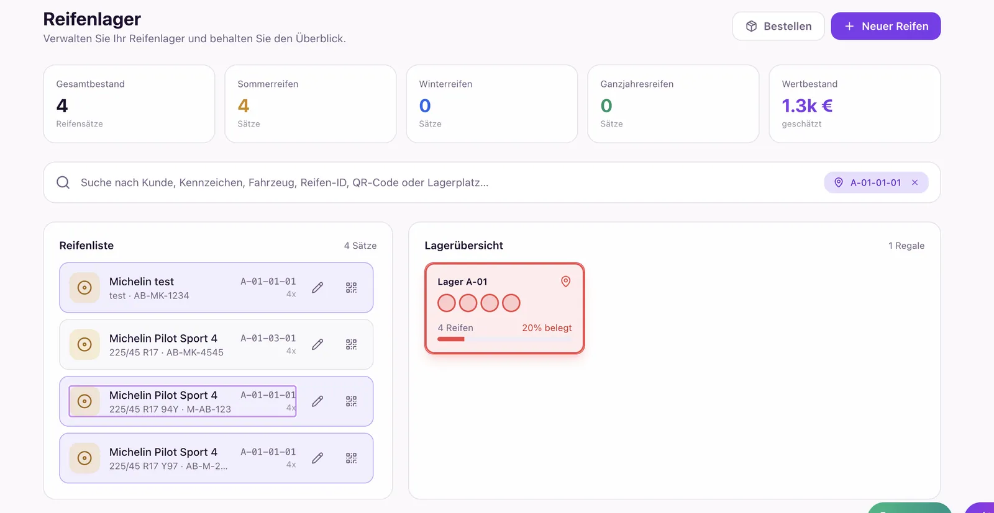The height and width of the screenshot is (513, 994).
Task: Open the Wertbestand stat card
Action: (855, 104)
